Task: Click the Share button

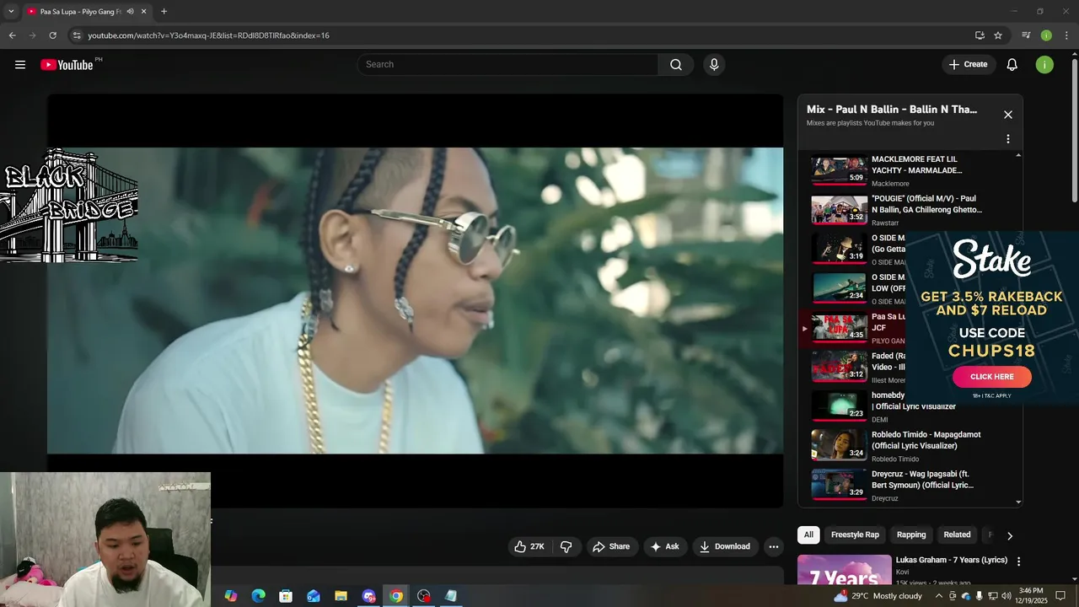Action: [611, 546]
